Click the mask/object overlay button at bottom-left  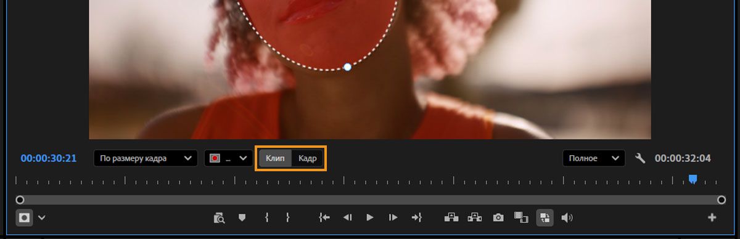pos(24,217)
